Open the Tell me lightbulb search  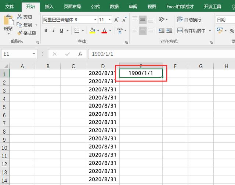(233, 7)
